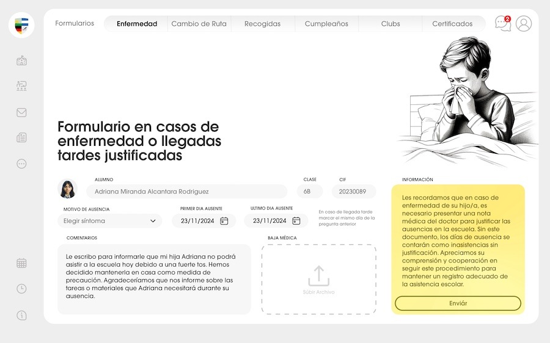Click the Subir Archivo upload area
Image resolution: width=550 pixels, height=343 pixels.
(318, 280)
